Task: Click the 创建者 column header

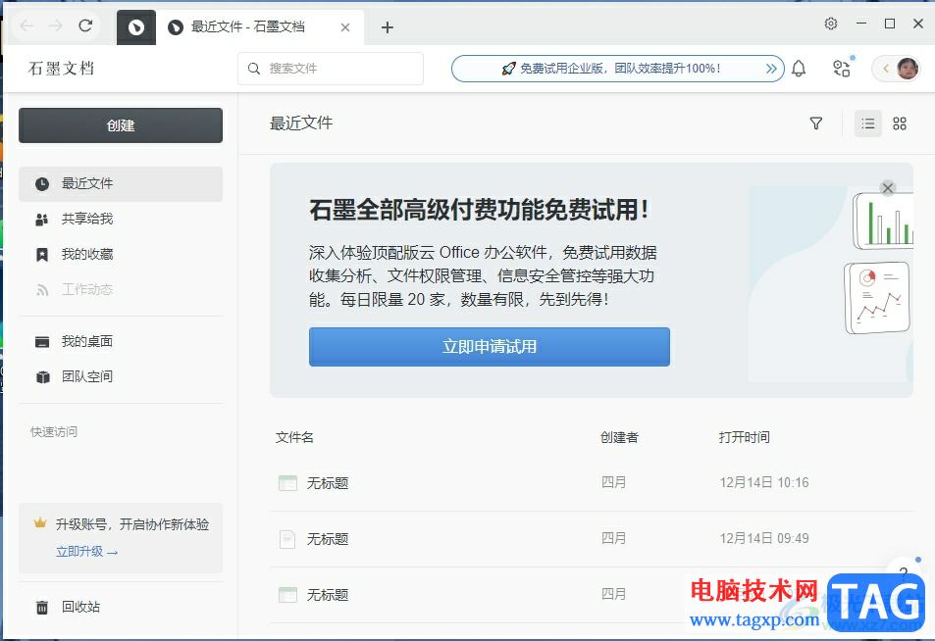Action: click(619, 438)
